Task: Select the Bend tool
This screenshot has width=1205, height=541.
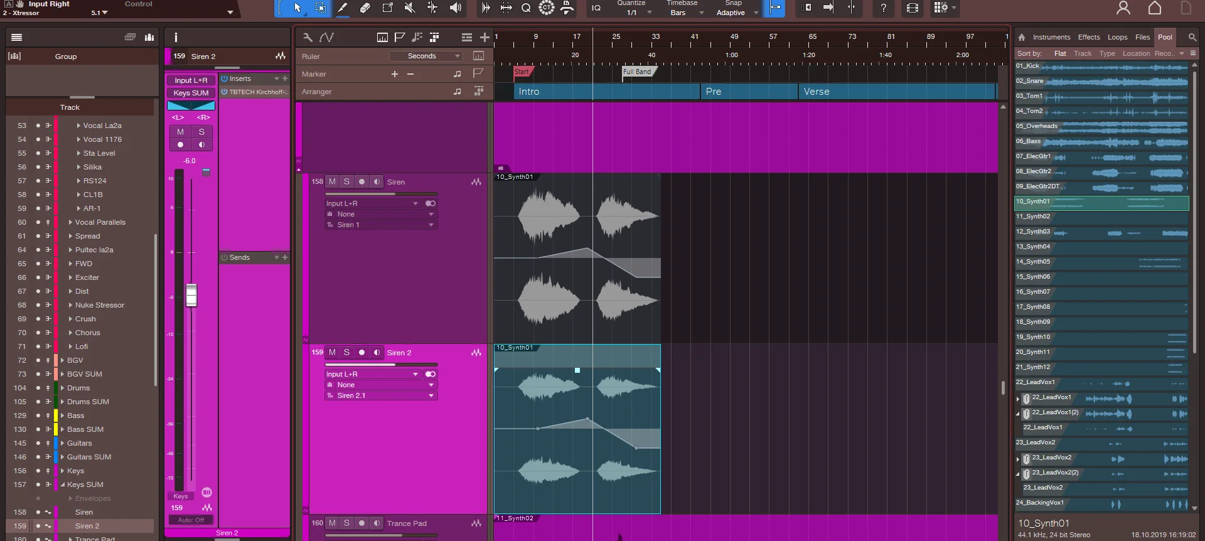Action: tap(432, 8)
